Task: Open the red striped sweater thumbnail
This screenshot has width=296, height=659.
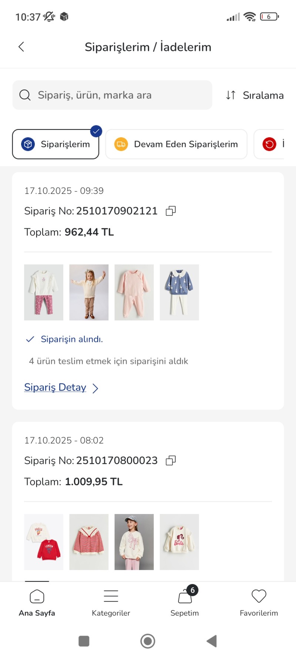Action: click(89, 542)
